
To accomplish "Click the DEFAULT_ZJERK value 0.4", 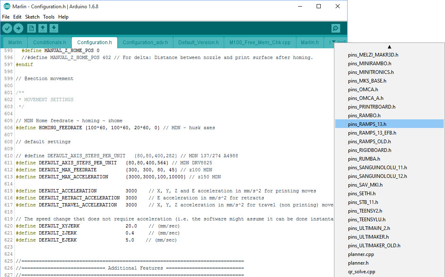I will (130, 233).
